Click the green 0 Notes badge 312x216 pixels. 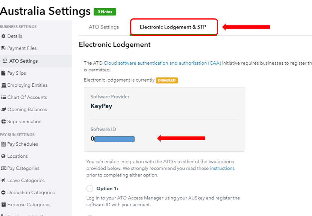tap(105, 12)
